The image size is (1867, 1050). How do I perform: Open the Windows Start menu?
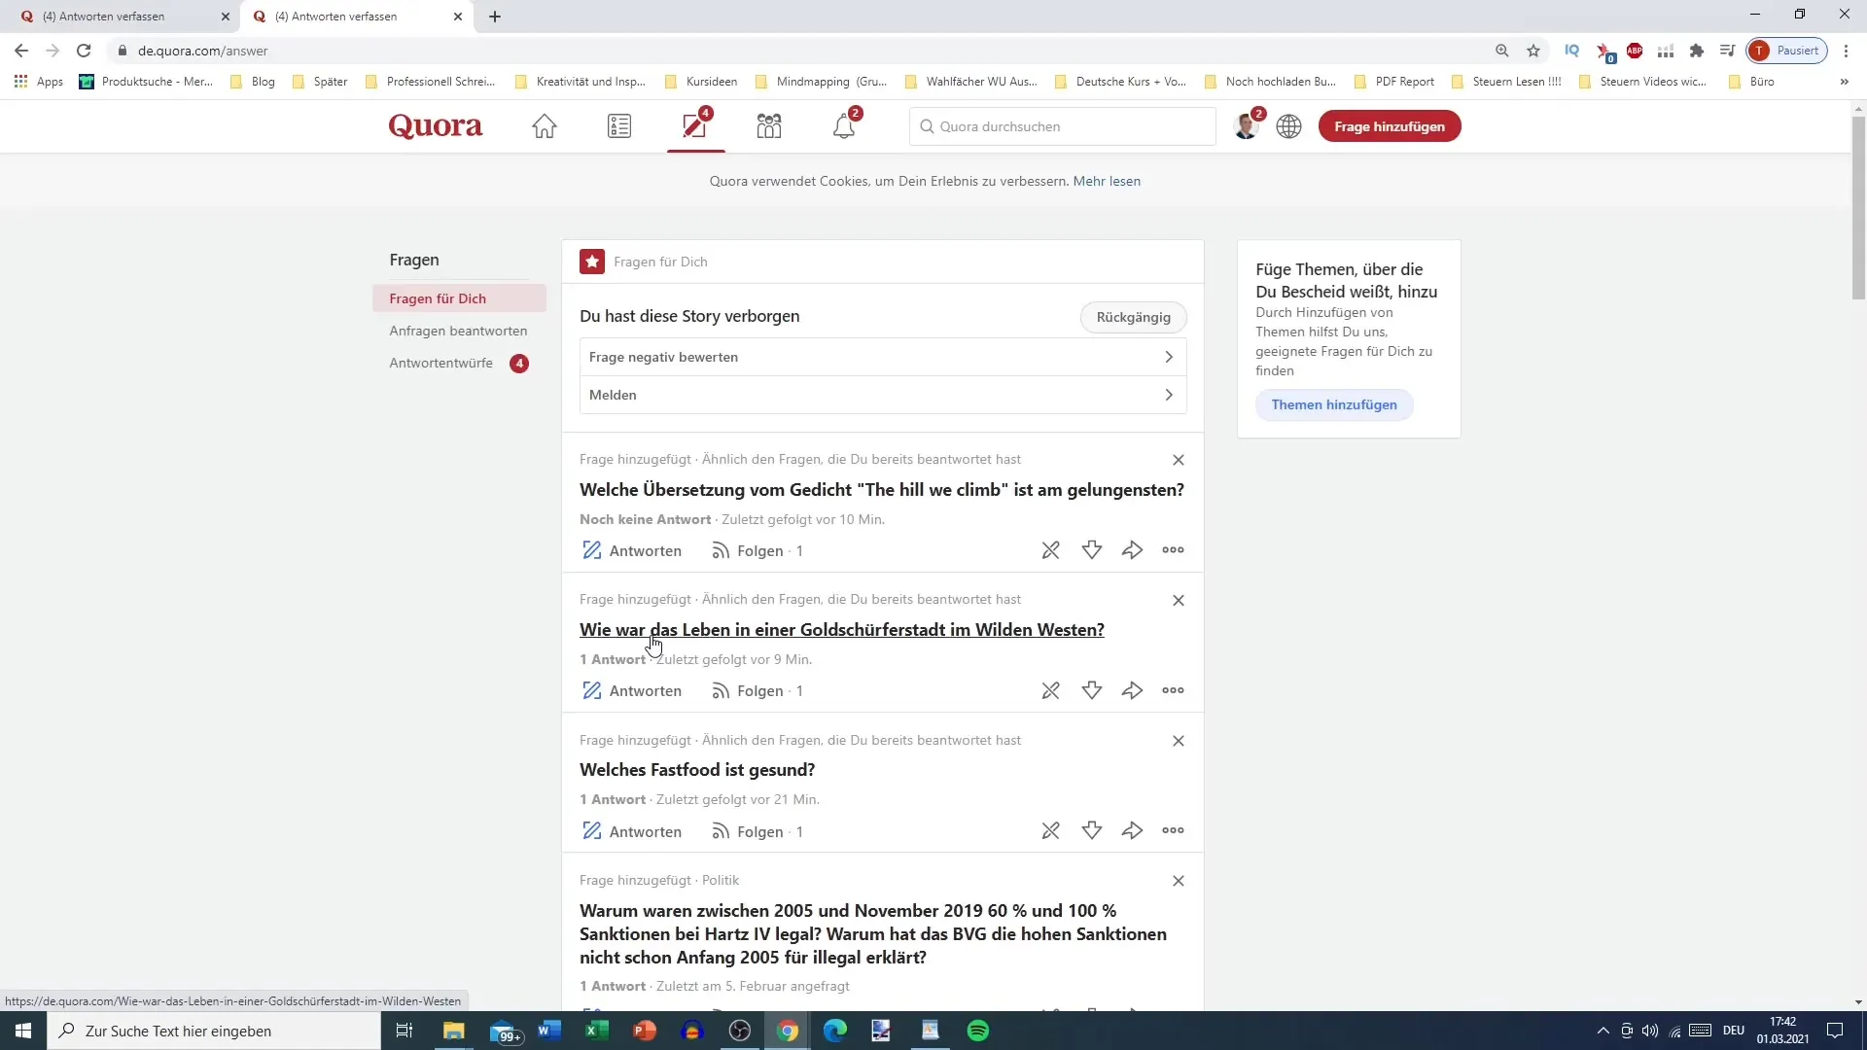point(23,1031)
